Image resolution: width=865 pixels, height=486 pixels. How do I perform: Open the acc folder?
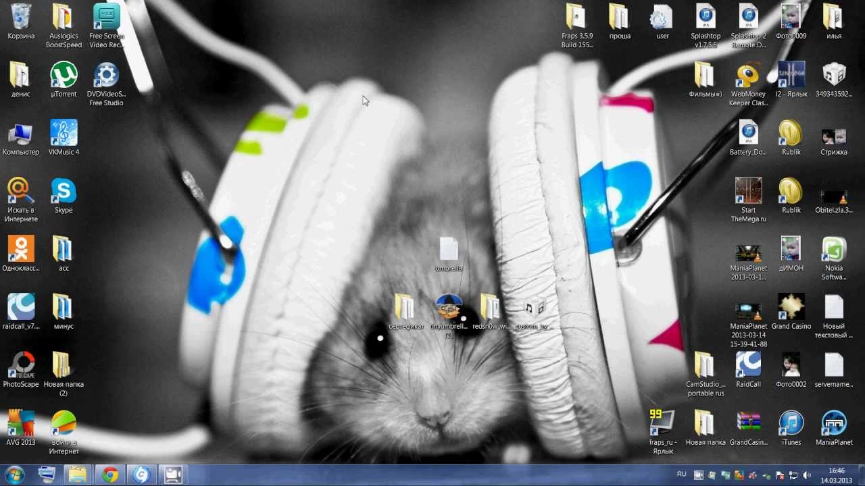coord(64,254)
